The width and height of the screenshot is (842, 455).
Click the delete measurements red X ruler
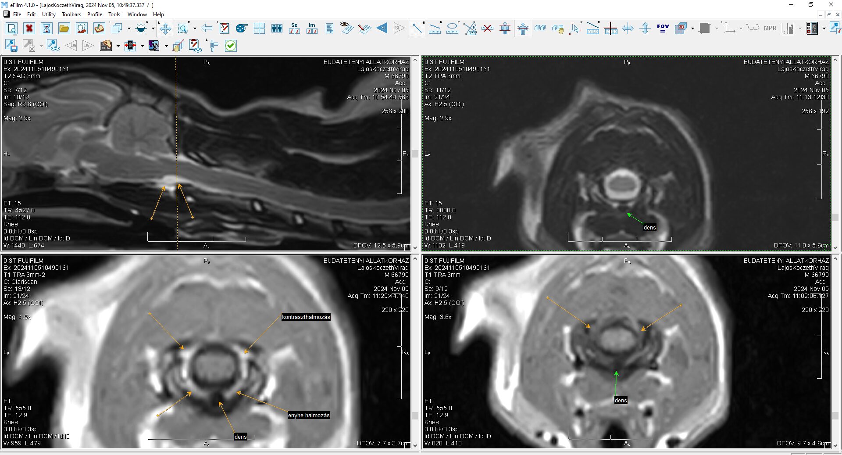[487, 29]
